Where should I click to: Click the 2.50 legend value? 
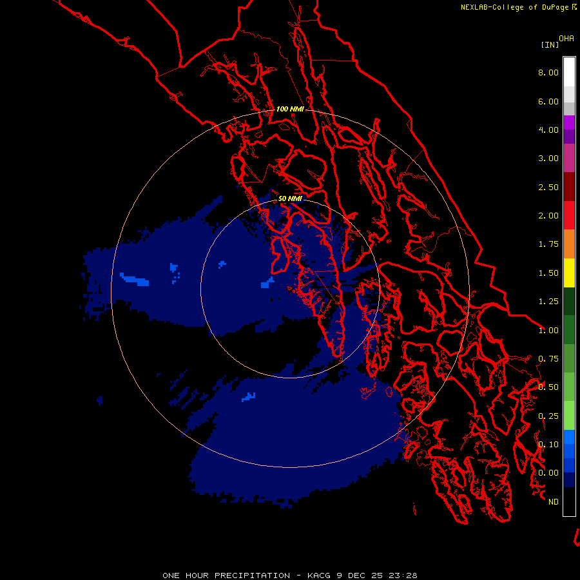point(548,187)
